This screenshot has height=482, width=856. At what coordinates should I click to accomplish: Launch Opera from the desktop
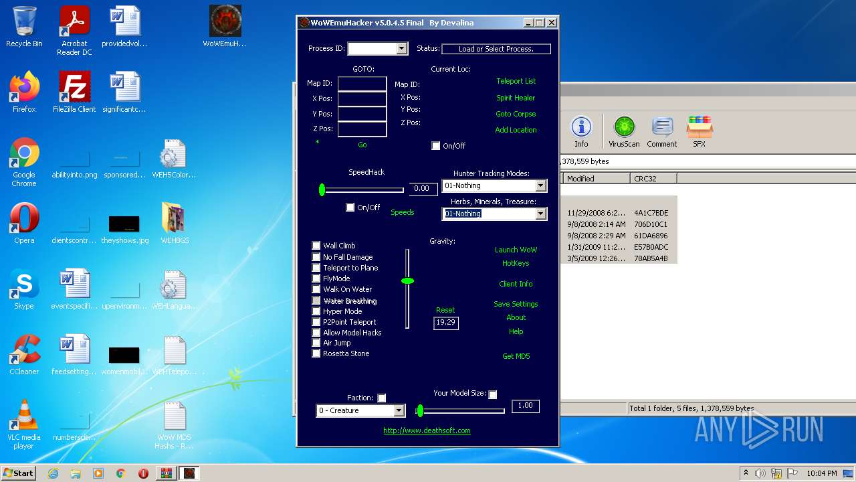coord(24,224)
